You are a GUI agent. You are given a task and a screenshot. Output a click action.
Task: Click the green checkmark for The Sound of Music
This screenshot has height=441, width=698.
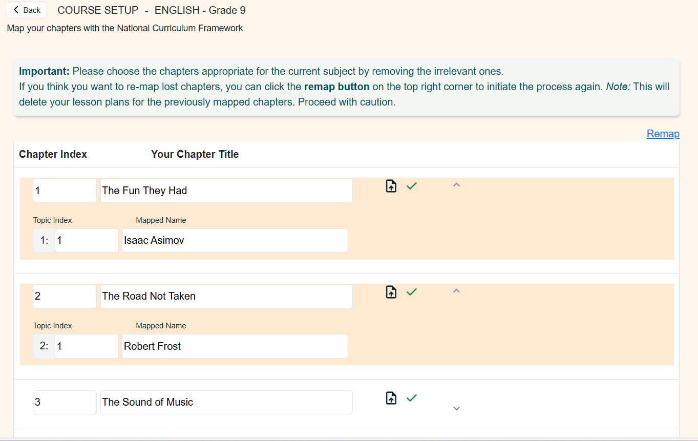click(x=412, y=398)
